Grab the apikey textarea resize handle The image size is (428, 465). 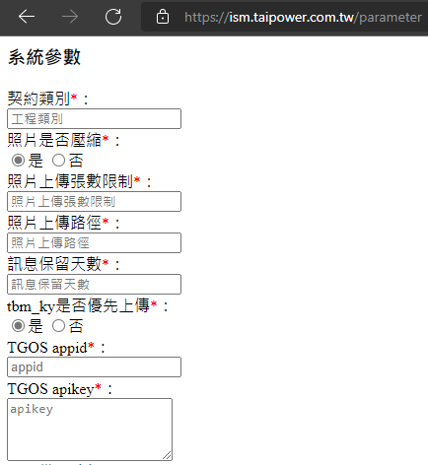point(167,455)
